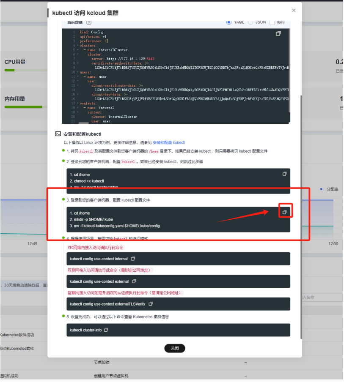Copy the mkdir -p $HOME/.kube command block
The image size is (344, 382).
[x=285, y=213]
